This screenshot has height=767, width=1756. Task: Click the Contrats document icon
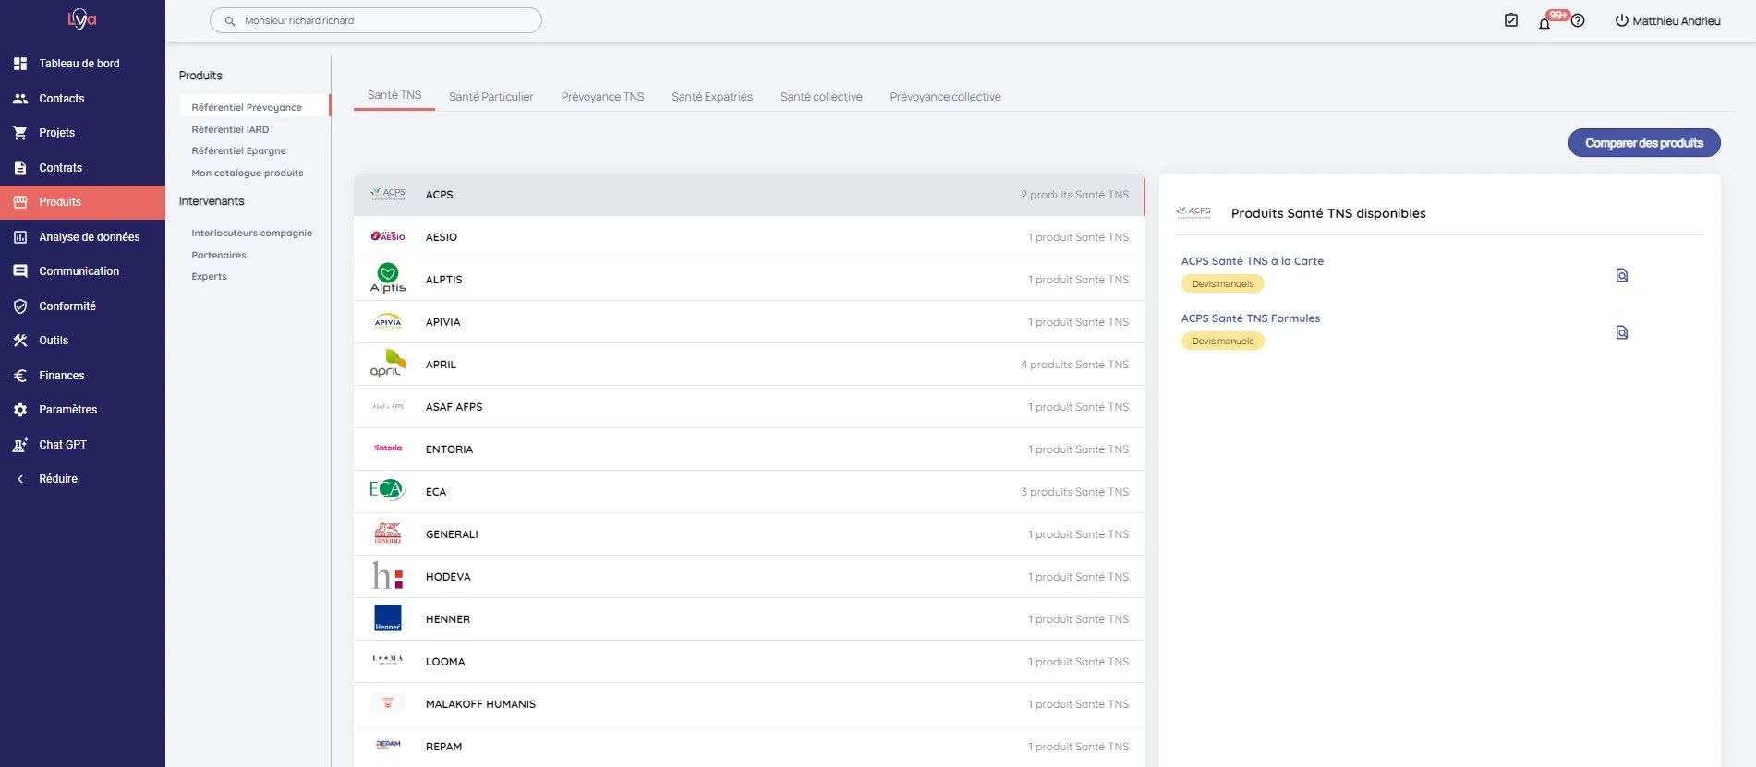pos(20,168)
